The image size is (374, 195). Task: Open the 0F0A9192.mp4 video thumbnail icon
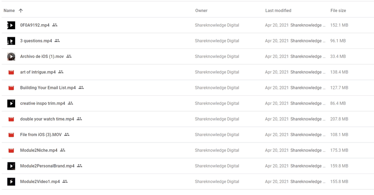[x=11, y=25]
